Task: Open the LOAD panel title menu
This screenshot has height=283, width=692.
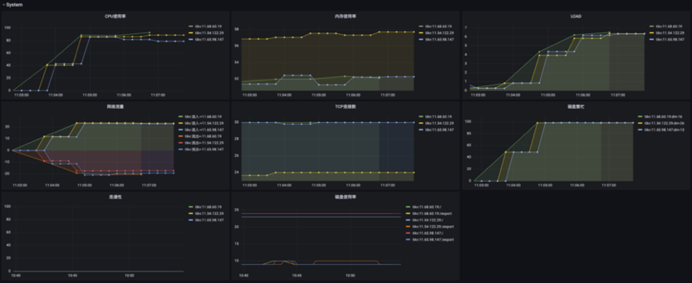Action: (576, 16)
